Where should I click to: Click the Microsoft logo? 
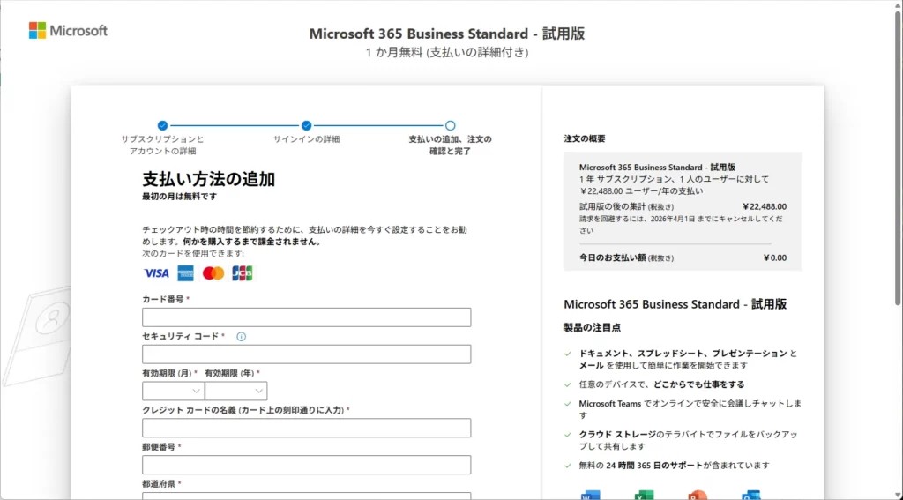[68, 31]
